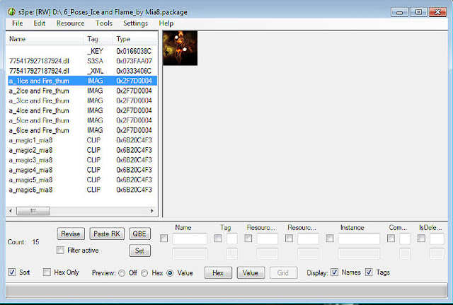Click the Value button
Viewport: 453px width, 305px height.
pos(251,272)
